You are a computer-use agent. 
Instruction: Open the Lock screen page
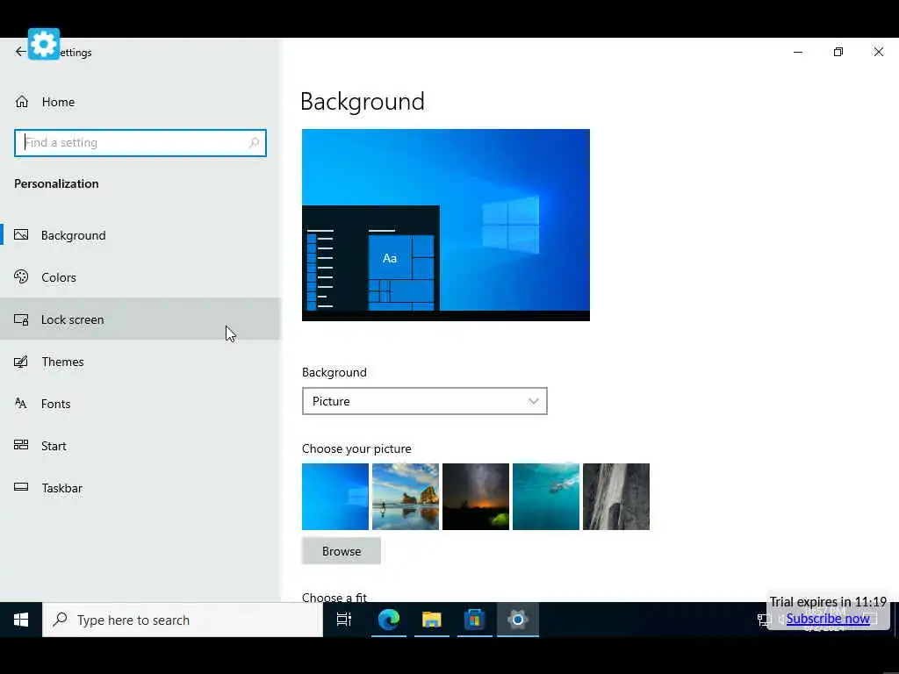pos(140,319)
